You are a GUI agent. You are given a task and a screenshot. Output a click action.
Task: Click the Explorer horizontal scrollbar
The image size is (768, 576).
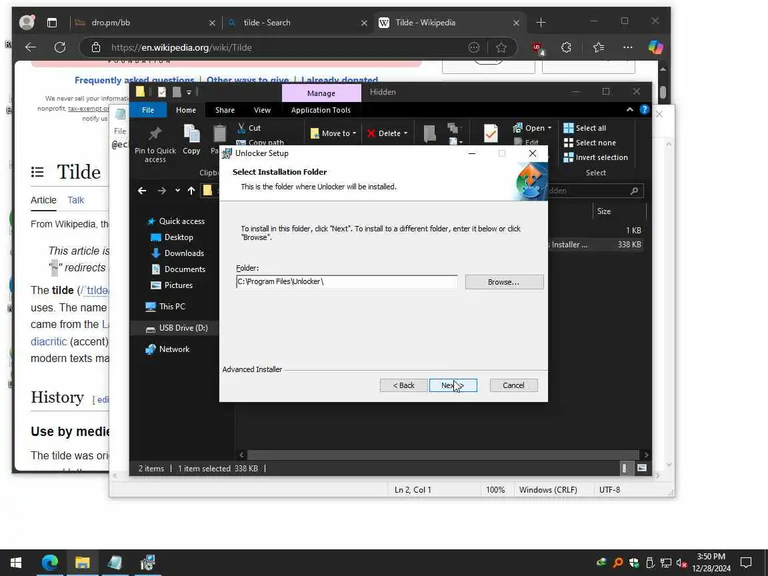pos(443,455)
